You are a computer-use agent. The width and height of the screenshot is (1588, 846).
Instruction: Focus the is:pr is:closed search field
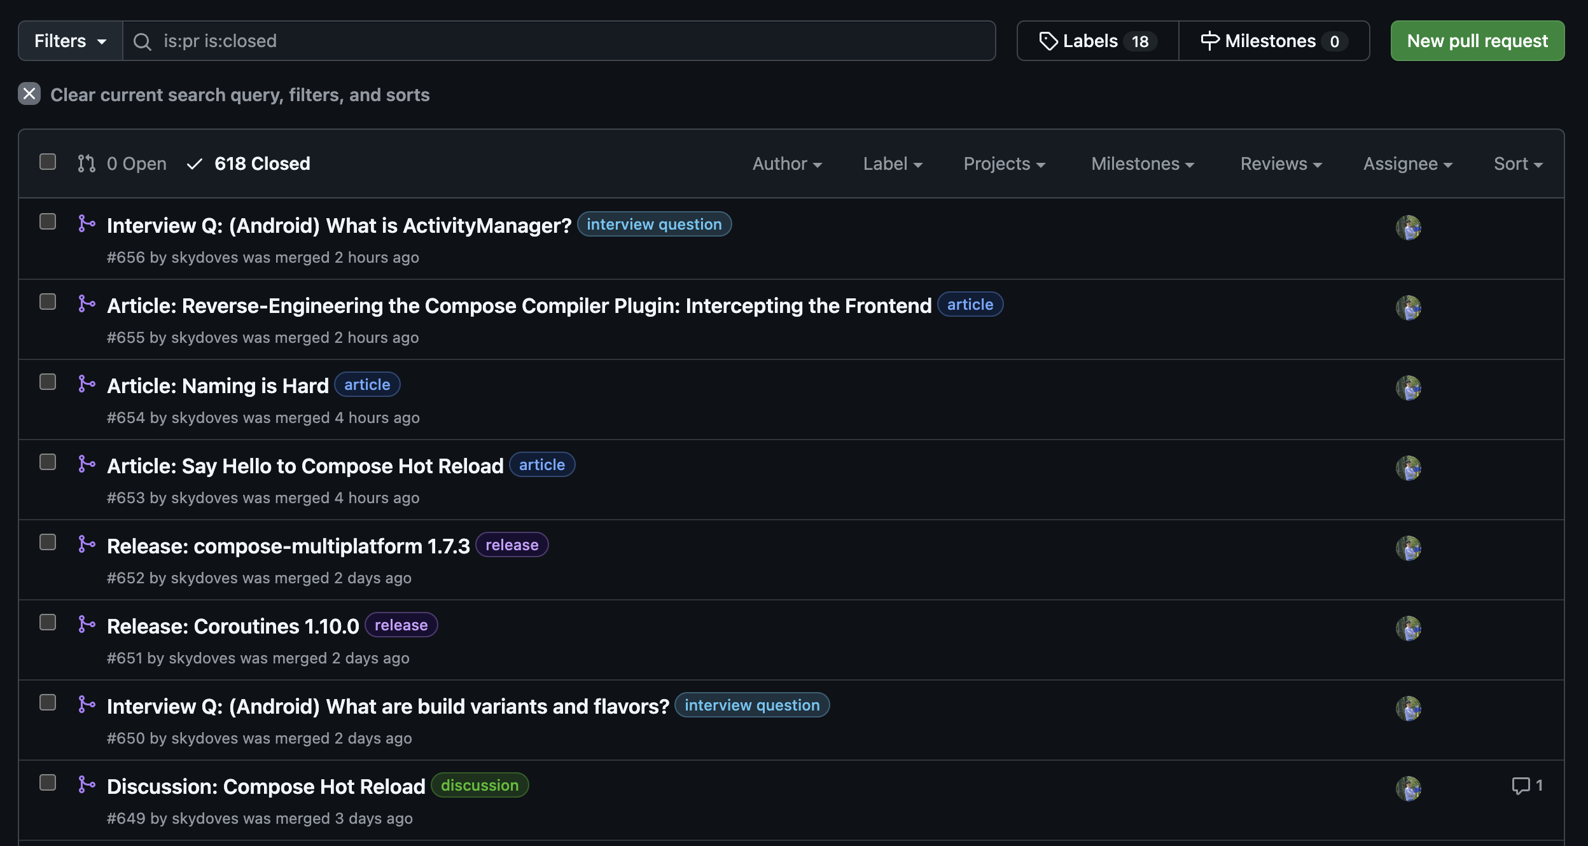[559, 41]
